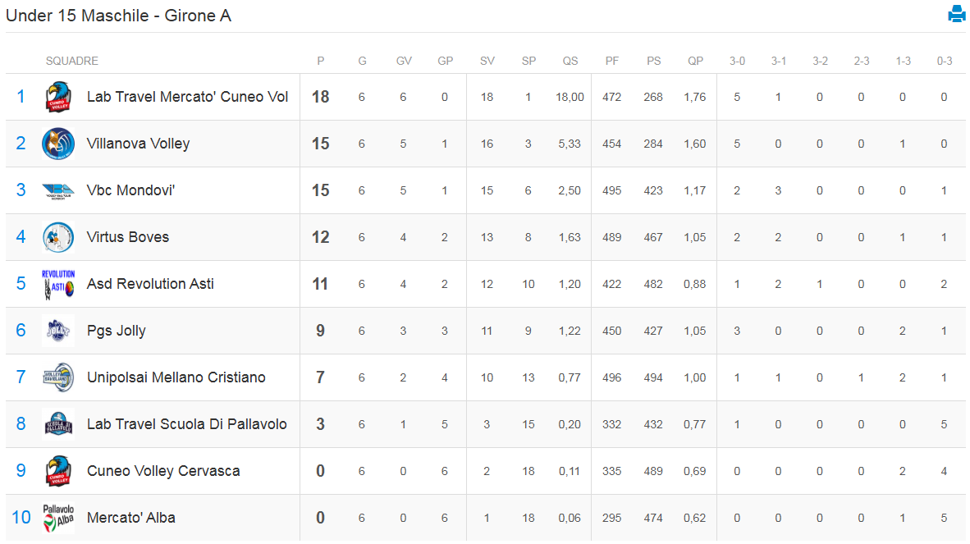This screenshot has width=970, height=544.
Task: Click the P points column header
Action: 321,61
